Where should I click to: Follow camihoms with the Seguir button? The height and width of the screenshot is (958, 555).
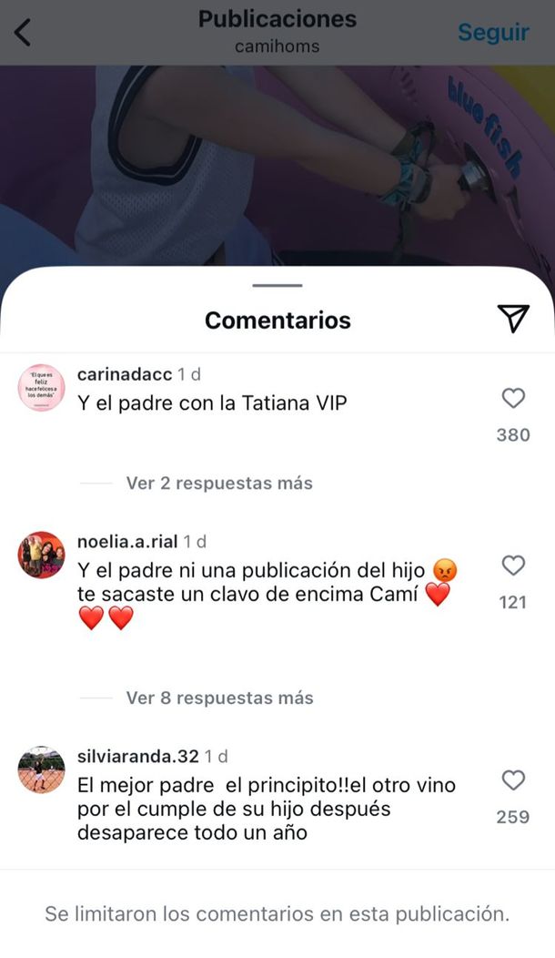(x=493, y=32)
